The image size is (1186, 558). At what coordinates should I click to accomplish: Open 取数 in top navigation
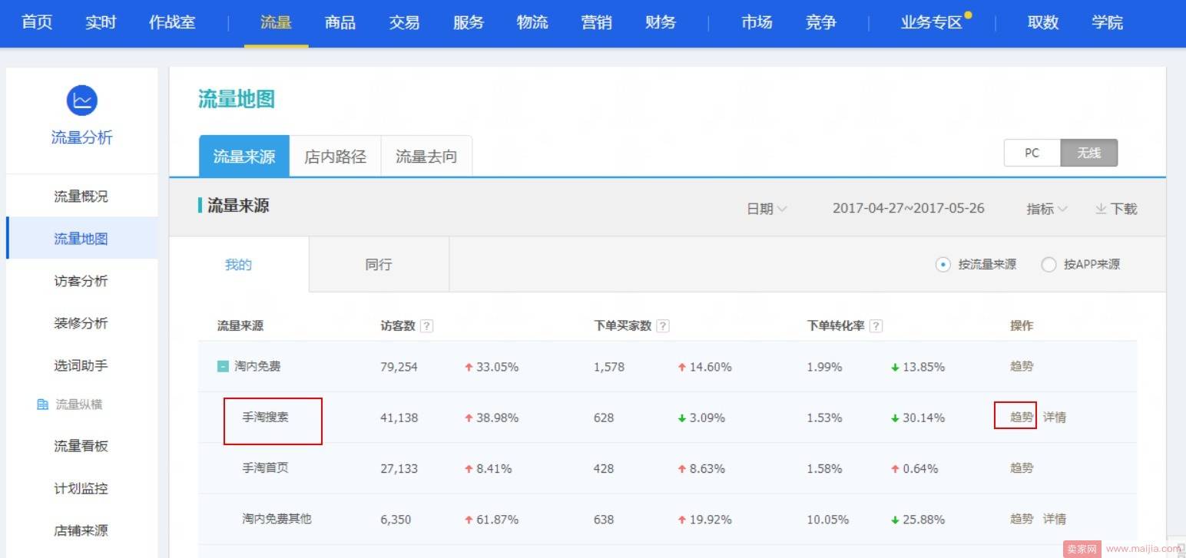coord(1043,22)
